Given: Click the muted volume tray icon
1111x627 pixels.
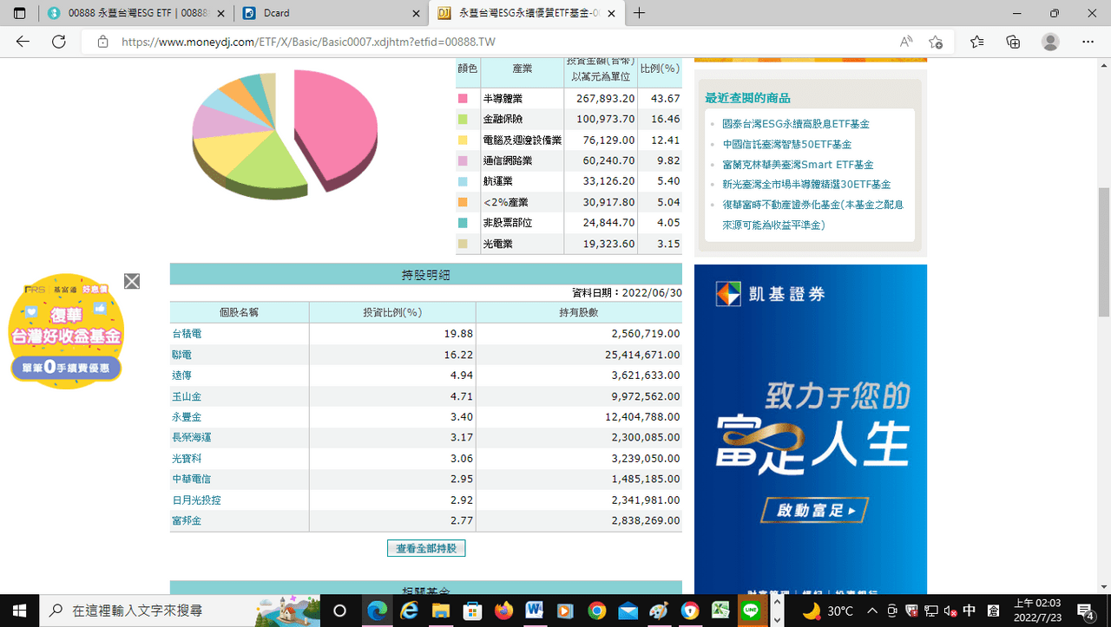Looking at the screenshot, I should (950, 611).
